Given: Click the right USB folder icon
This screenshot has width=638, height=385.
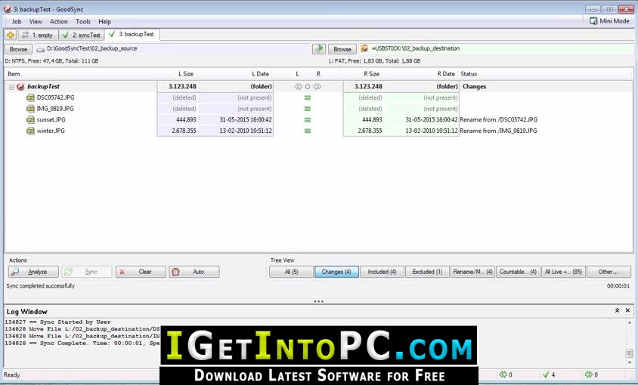Looking at the screenshot, I should tap(364, 48).
